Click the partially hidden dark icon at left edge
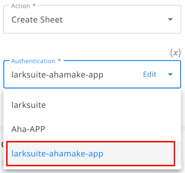The width and height of the screenshot is (185, 173). click(x=2, y=145)
